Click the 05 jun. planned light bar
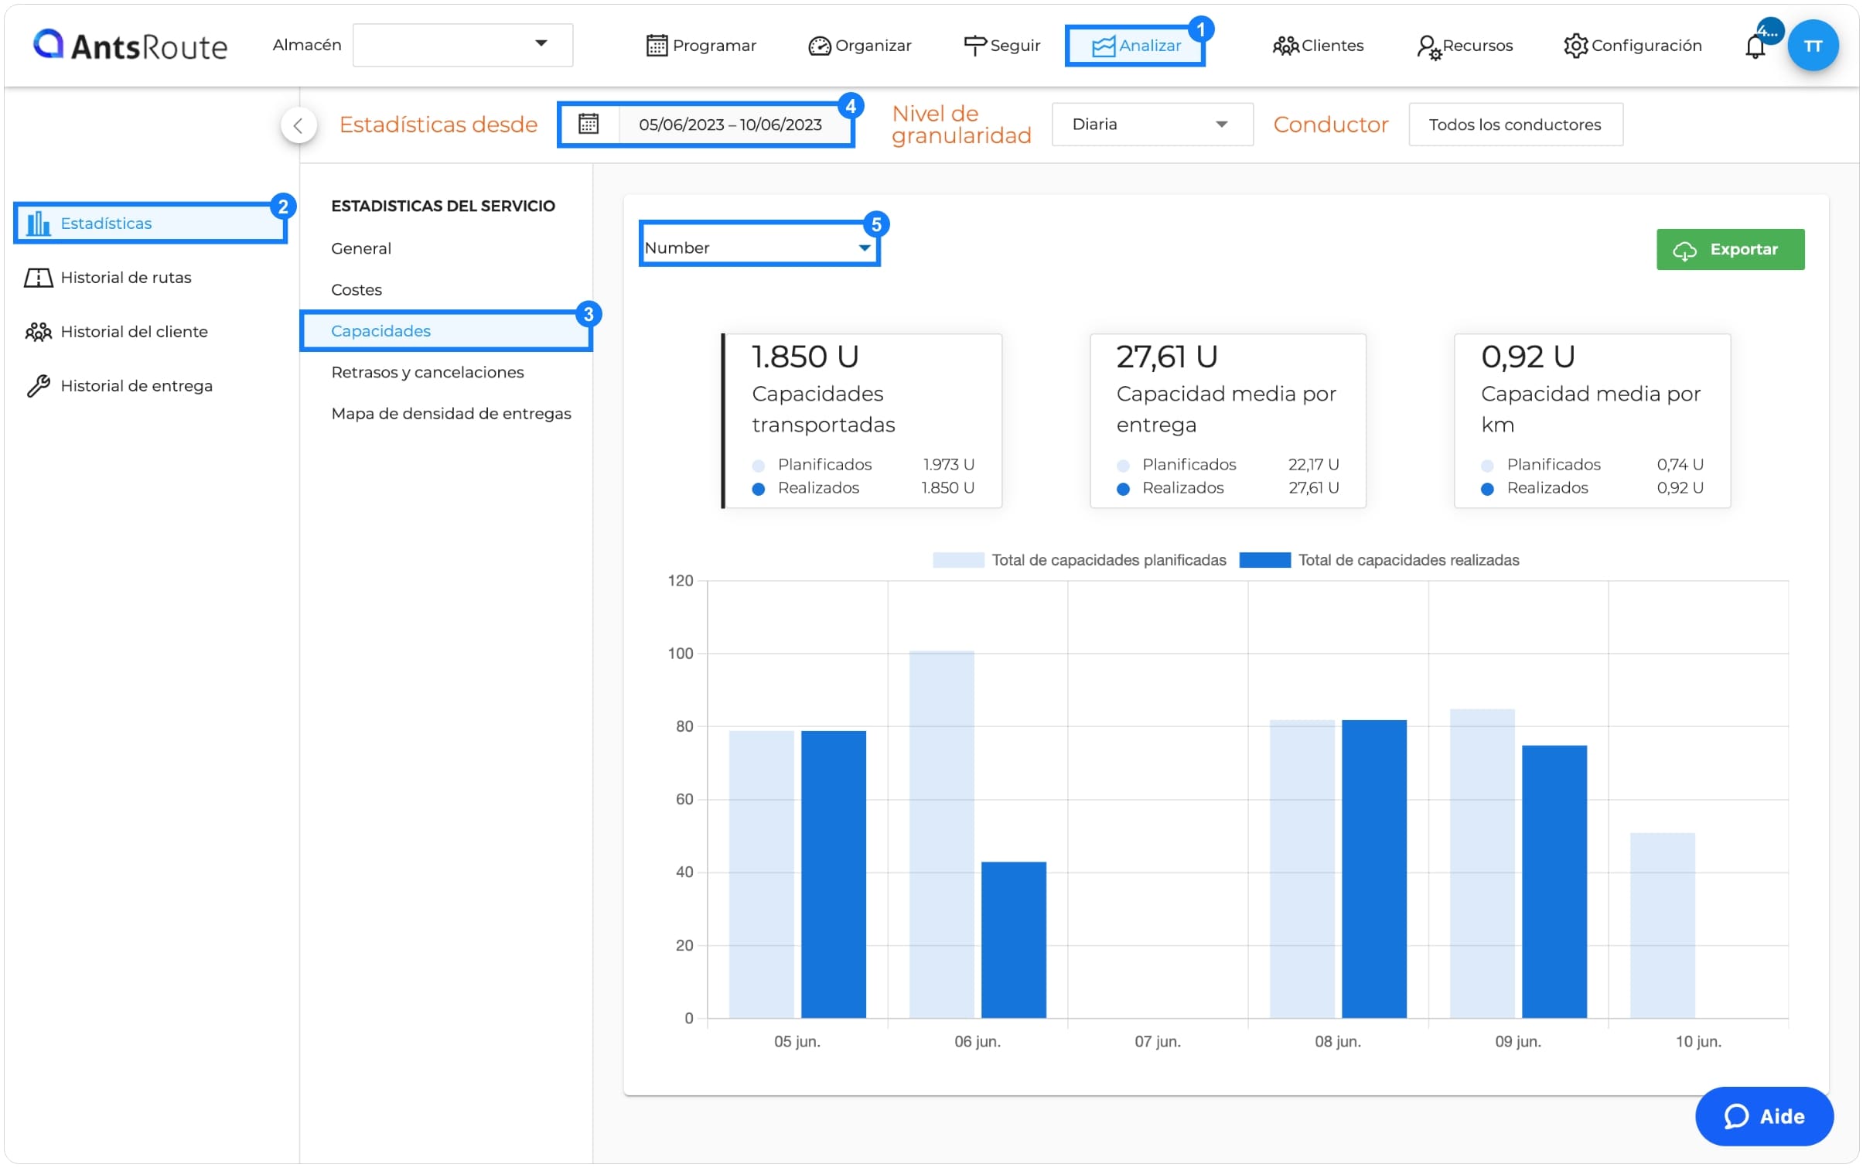The height and width of the screenshot is (1168, 1863). [761, 874]
